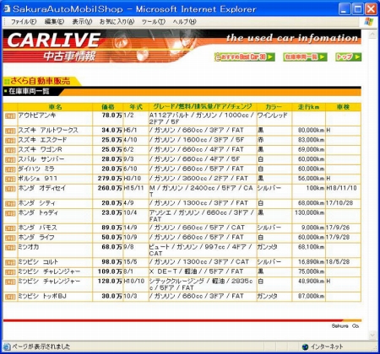
Task: Click the CARLIVE logo banner
Action: tap(53, 40)
